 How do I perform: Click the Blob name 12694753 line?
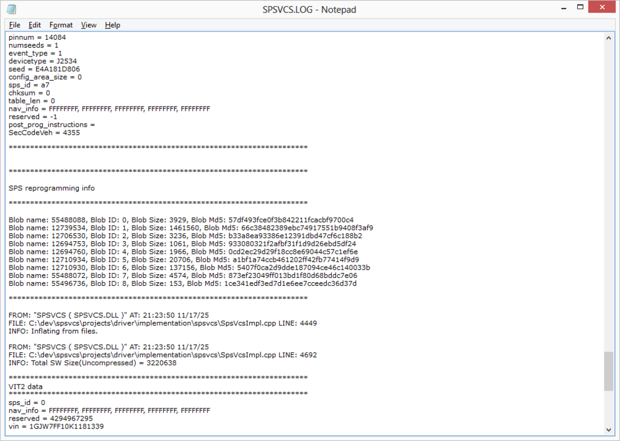pyautogui.click(x=182, y=243)
